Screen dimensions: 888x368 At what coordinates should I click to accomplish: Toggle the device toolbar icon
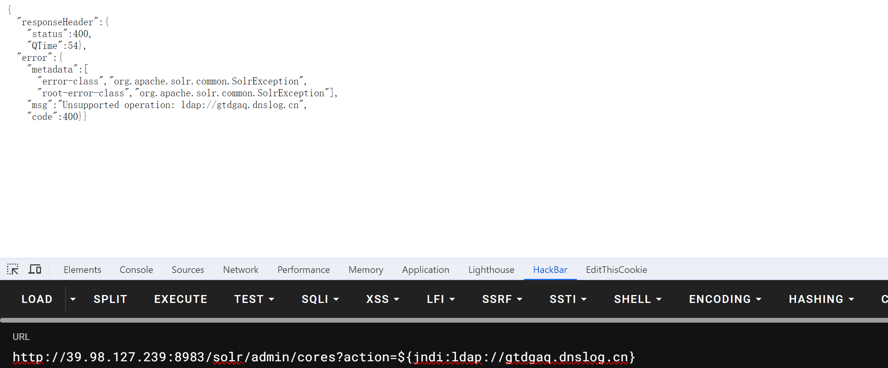coord(35,269)
